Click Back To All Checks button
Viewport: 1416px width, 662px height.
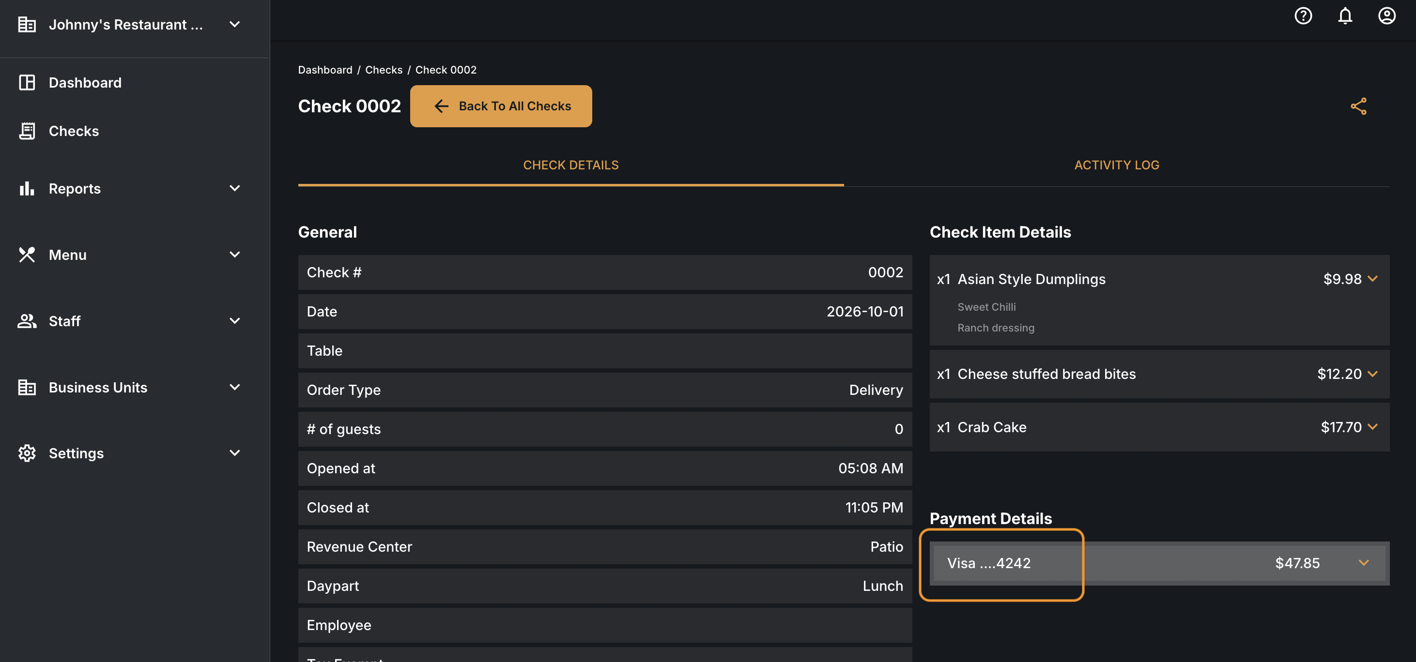click(x=501, y=106)
